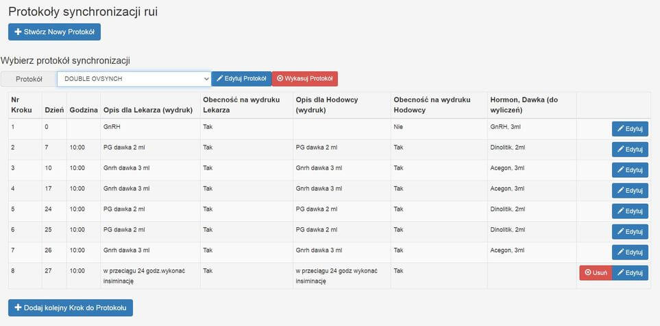
Task: Click the Nr Kroku column header
Action: tap(20, 105)
